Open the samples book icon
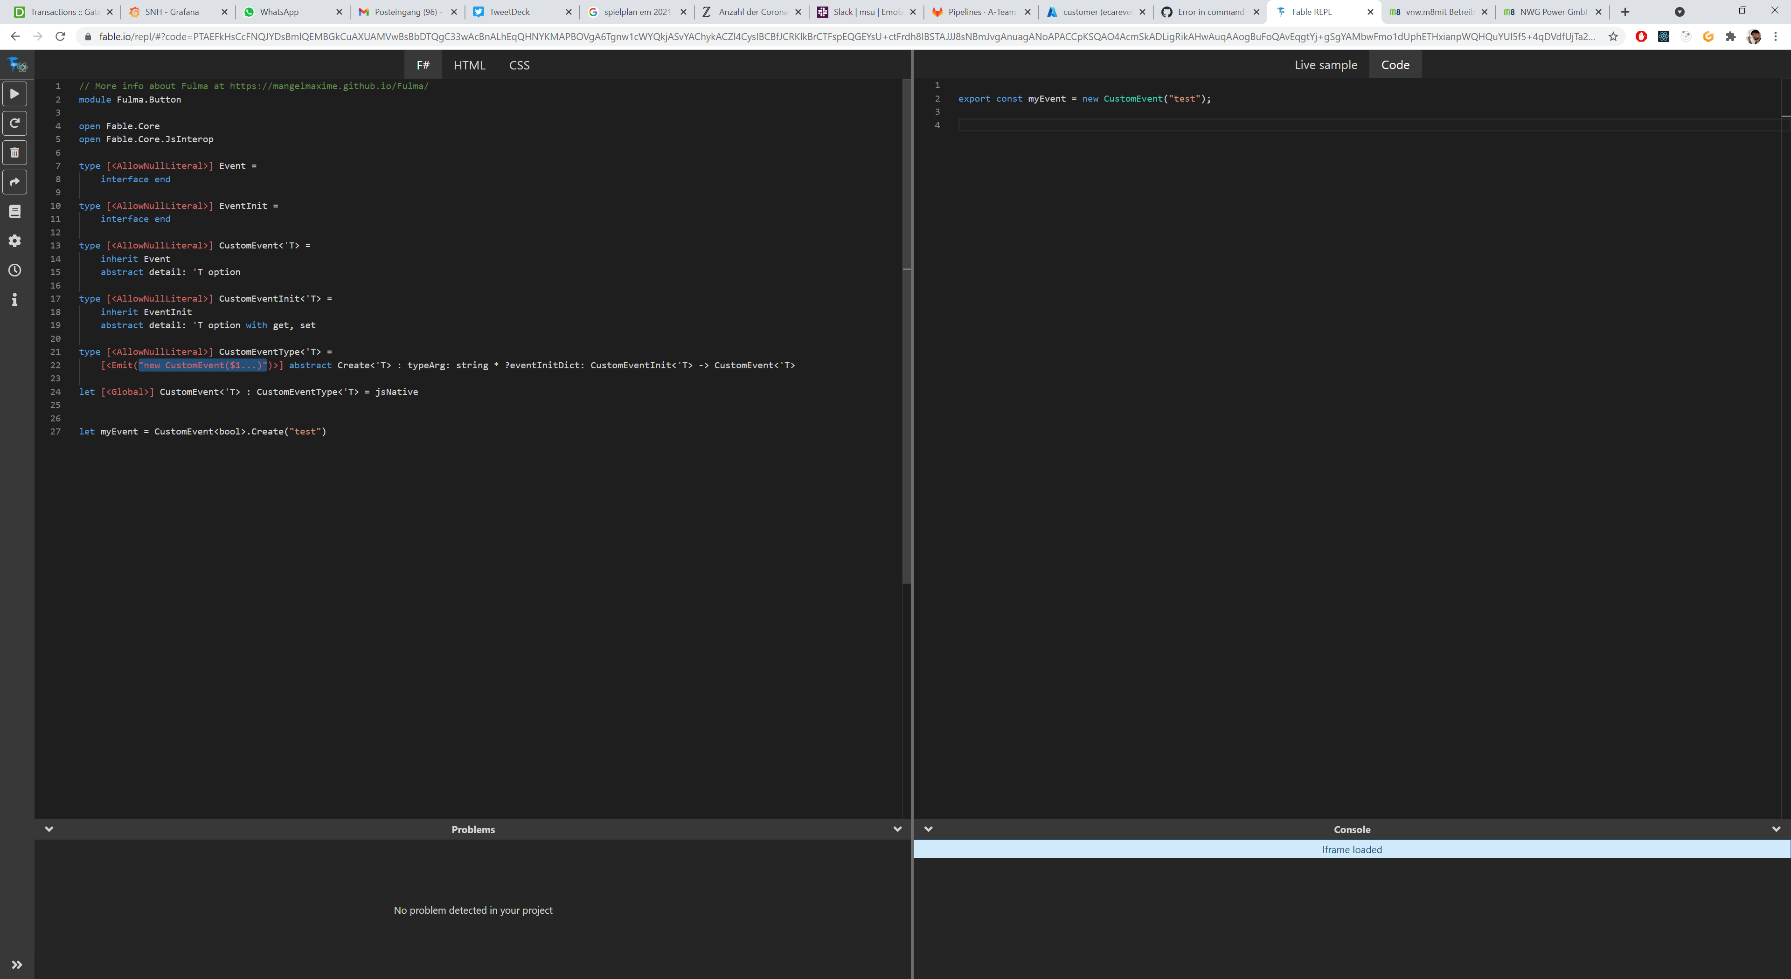 tap(14, 211)
